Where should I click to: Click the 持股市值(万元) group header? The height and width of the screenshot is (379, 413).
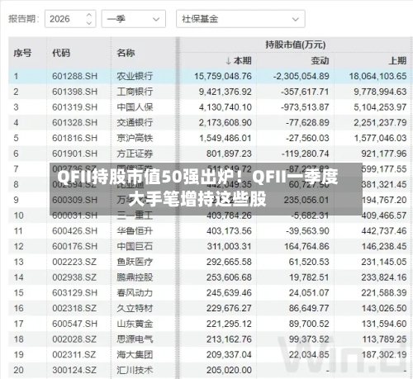click(296, 45)
